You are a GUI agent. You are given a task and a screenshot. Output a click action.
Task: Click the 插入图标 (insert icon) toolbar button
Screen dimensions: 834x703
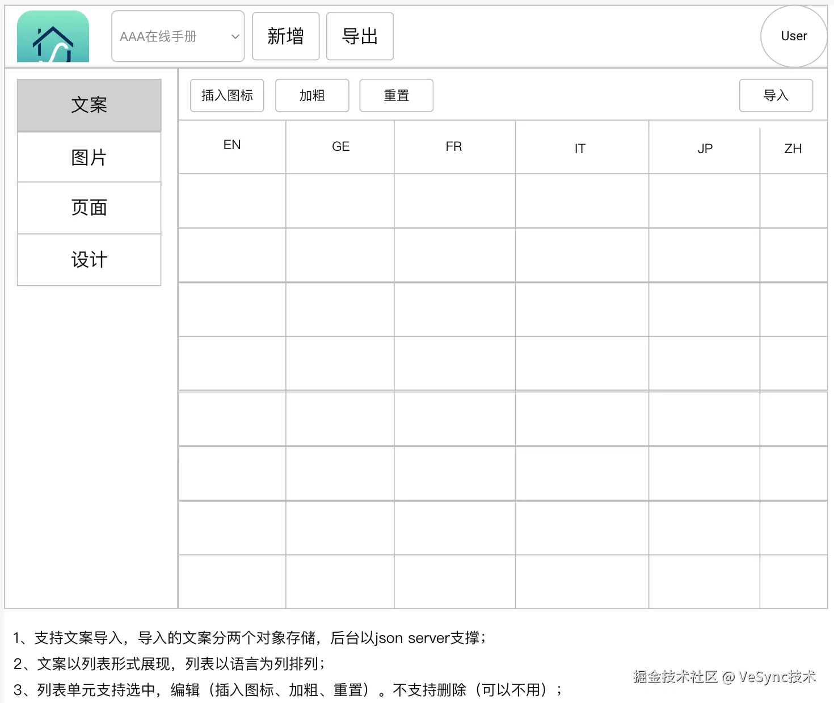(226, 95)
